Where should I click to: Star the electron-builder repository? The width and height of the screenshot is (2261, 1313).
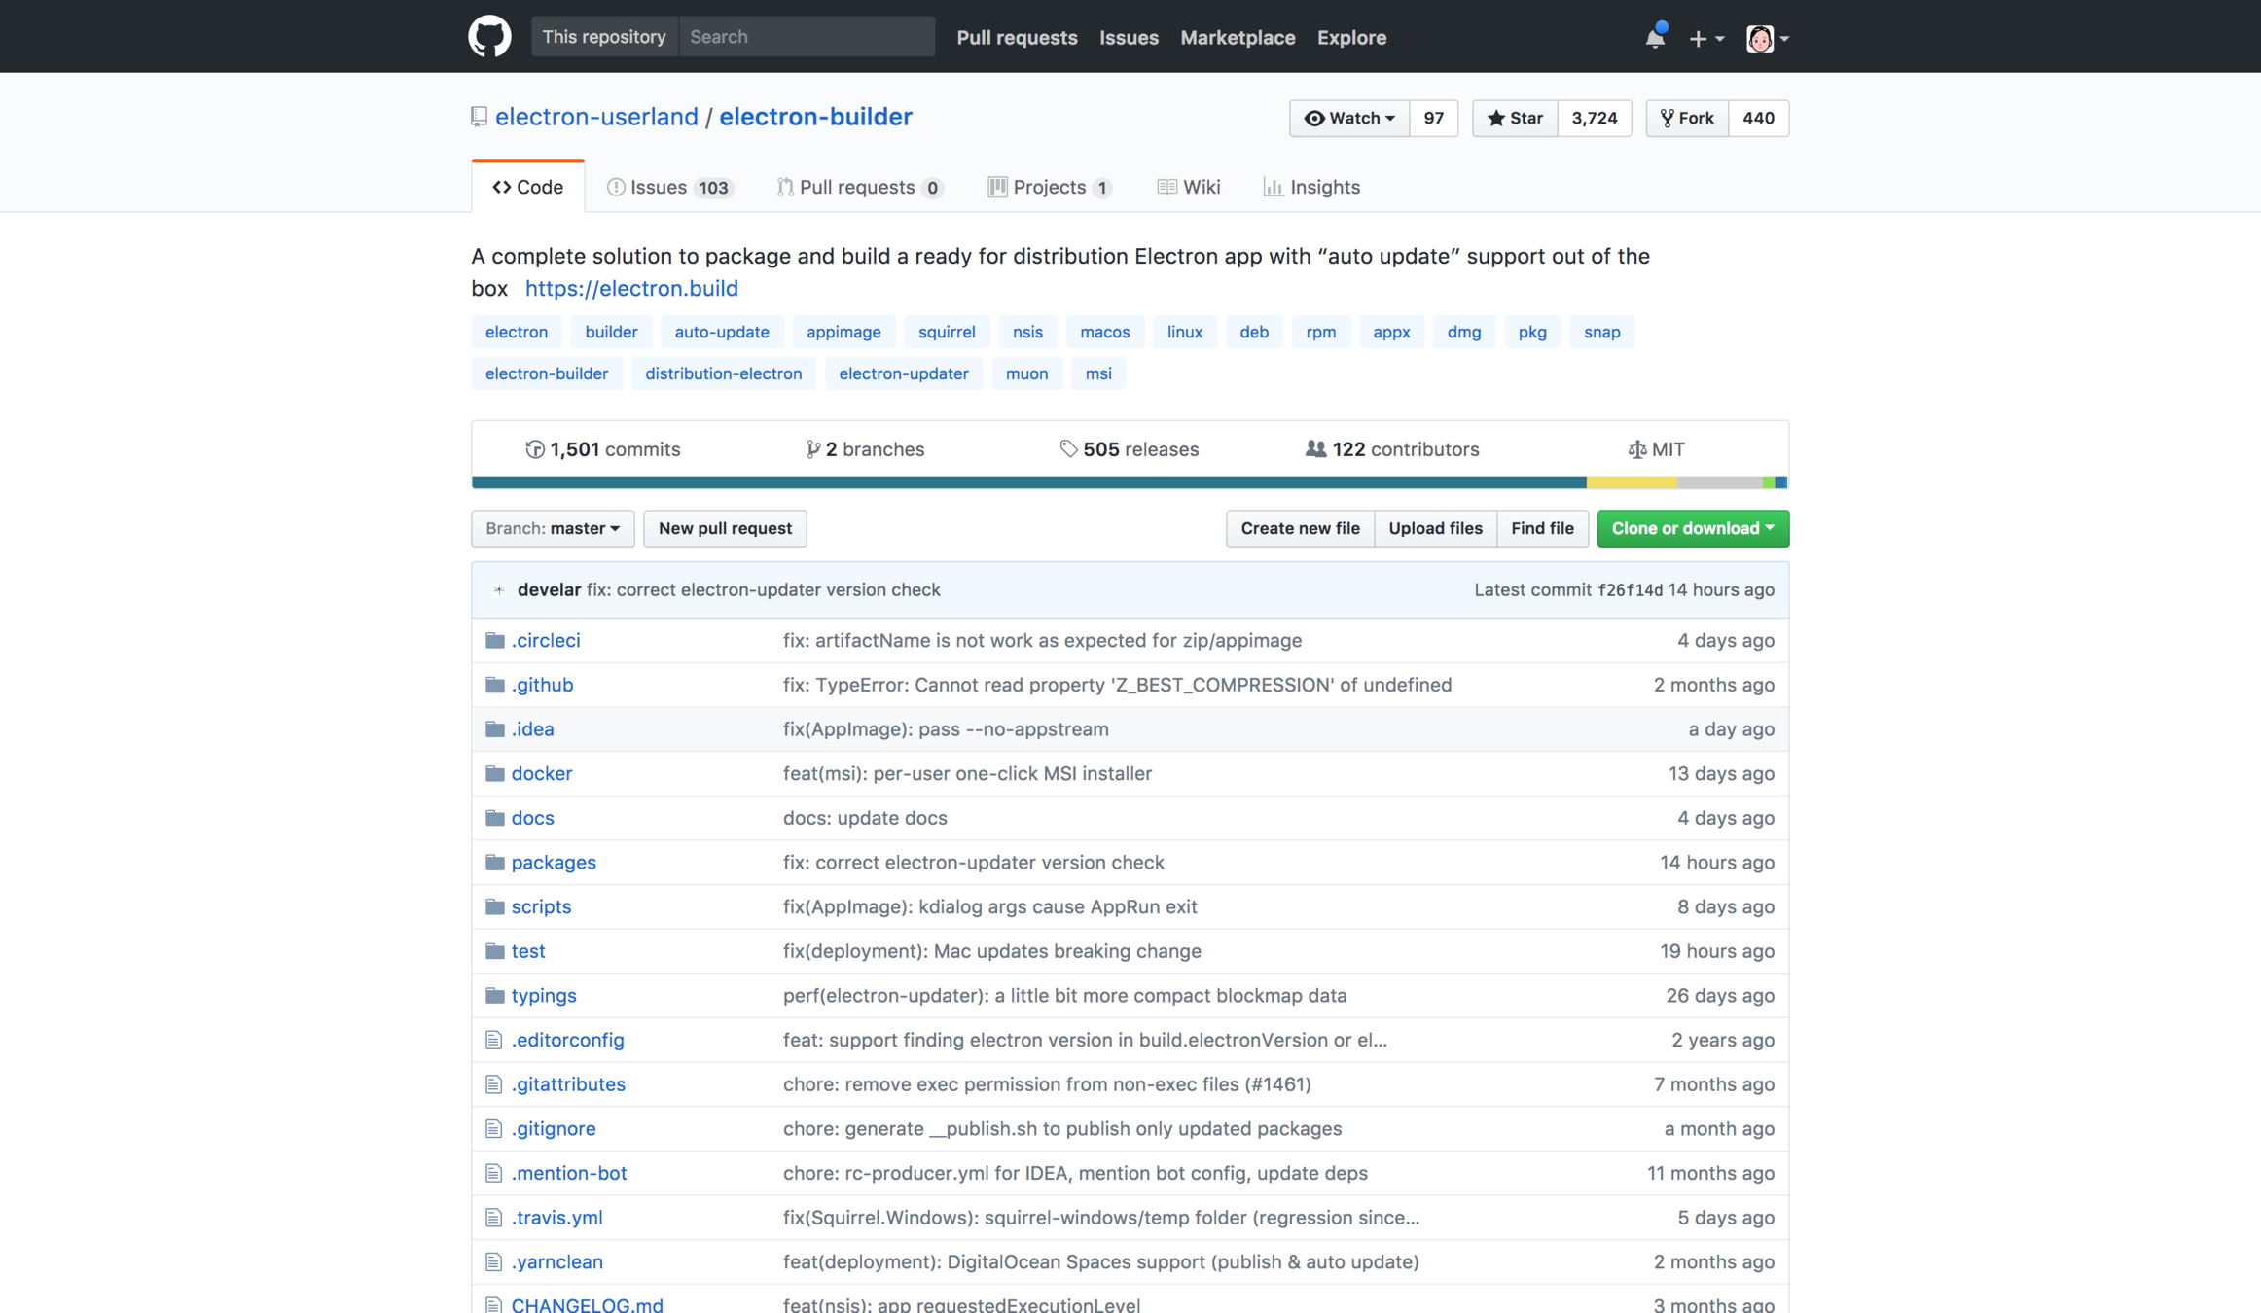tap(1515, 118)
